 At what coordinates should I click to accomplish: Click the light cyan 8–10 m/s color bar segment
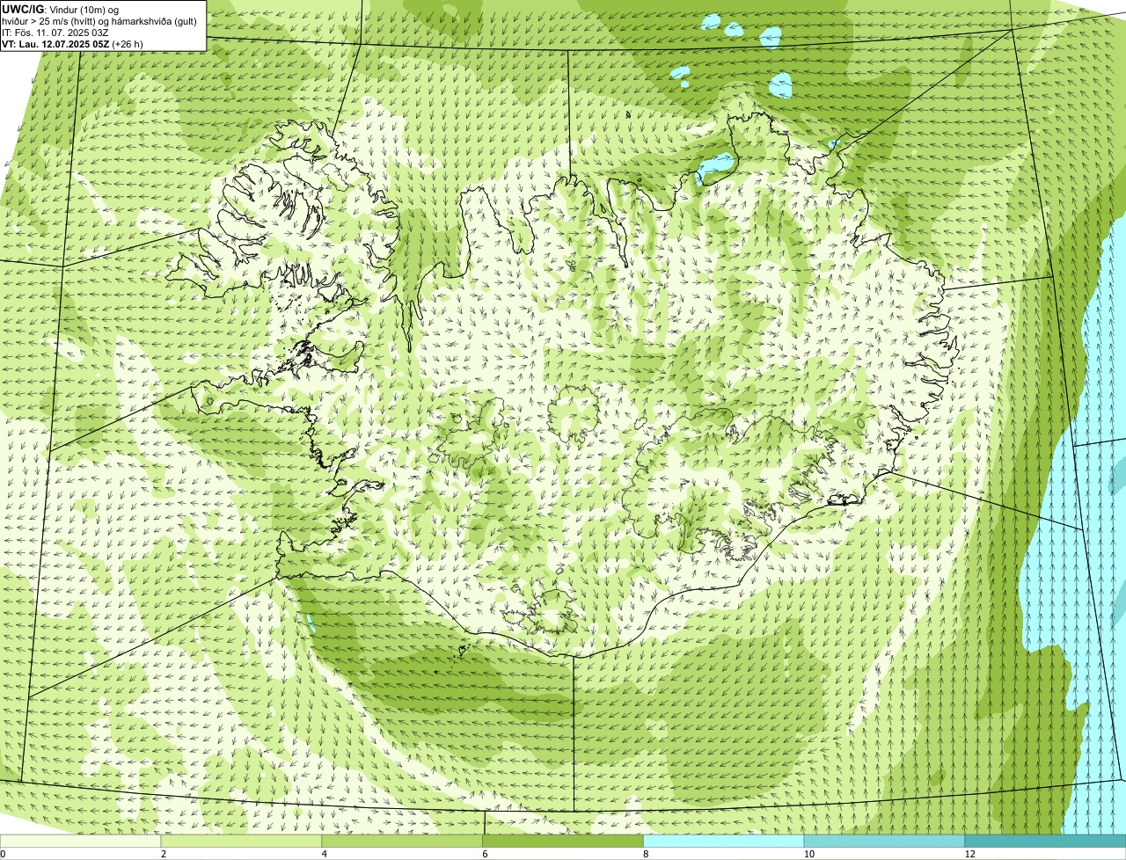pos(725,841)
